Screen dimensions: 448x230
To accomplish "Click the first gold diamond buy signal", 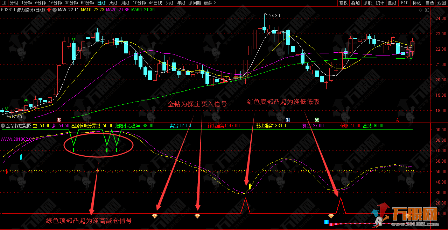I will pyautogui.click(x=155, y=216).
